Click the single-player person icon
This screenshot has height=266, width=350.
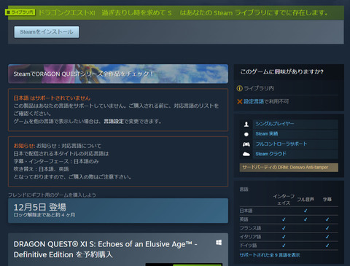(246, 124)
